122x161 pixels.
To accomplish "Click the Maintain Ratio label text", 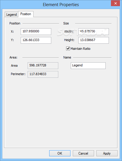I will [x=80, y=49].
